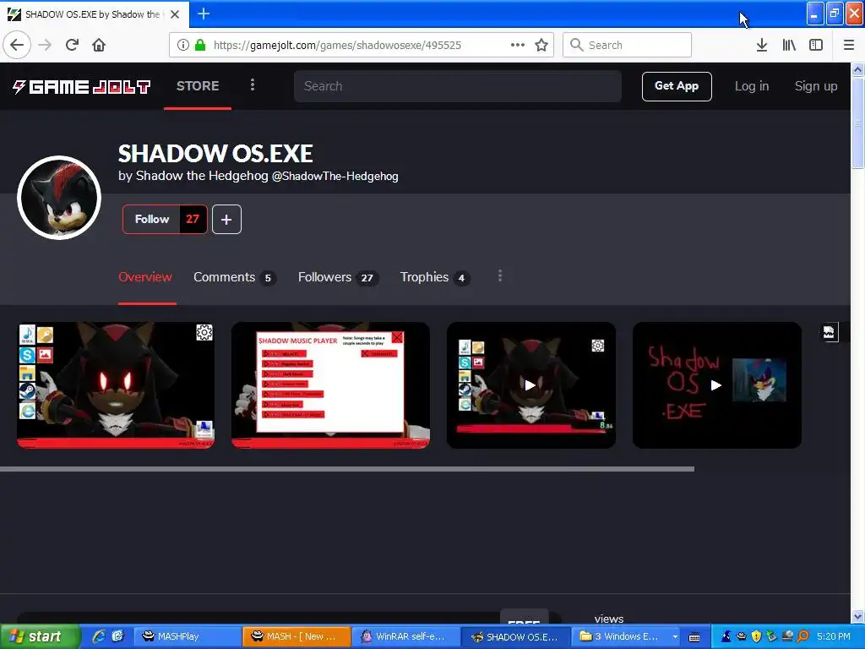The height and width of the screenshot is (649, 865).
Task: Click the media icon right of thumbnails
Action: pos(829,332)
